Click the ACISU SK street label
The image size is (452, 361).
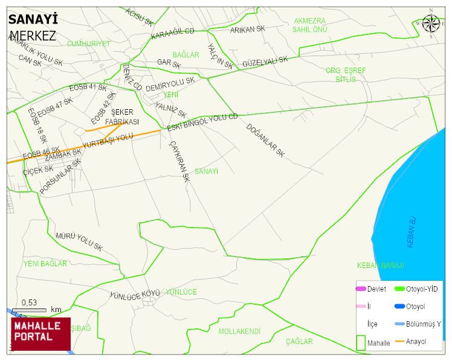(x=139, y=18)
